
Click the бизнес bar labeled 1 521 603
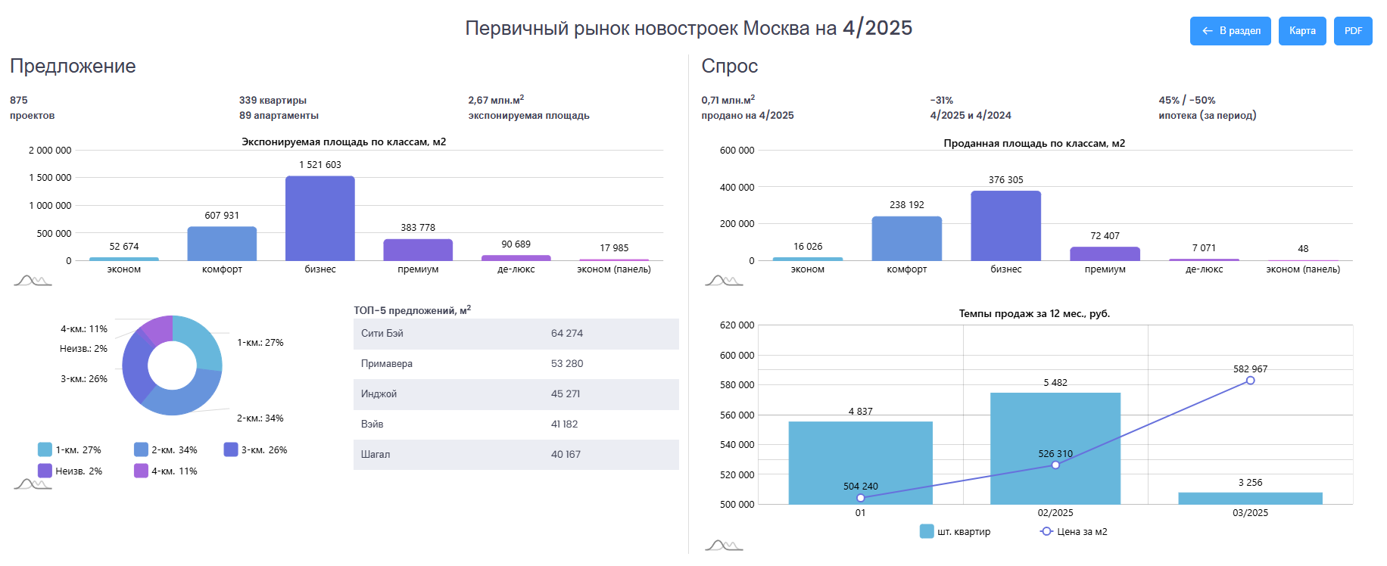pyautogui.click(x=319, y=219)
